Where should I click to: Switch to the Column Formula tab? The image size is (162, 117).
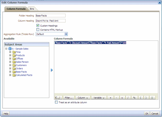[16, 9]
